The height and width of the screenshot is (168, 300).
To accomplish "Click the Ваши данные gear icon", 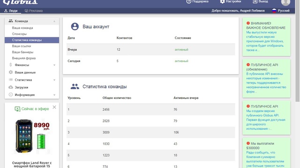I will (11, 72).
